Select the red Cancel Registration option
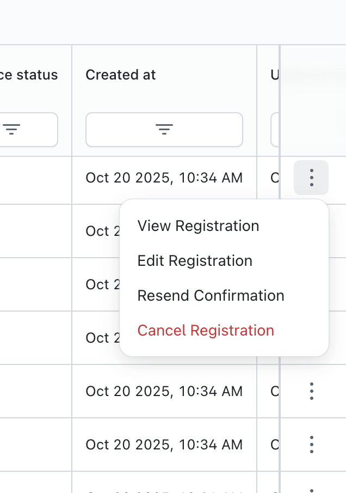 206,331
